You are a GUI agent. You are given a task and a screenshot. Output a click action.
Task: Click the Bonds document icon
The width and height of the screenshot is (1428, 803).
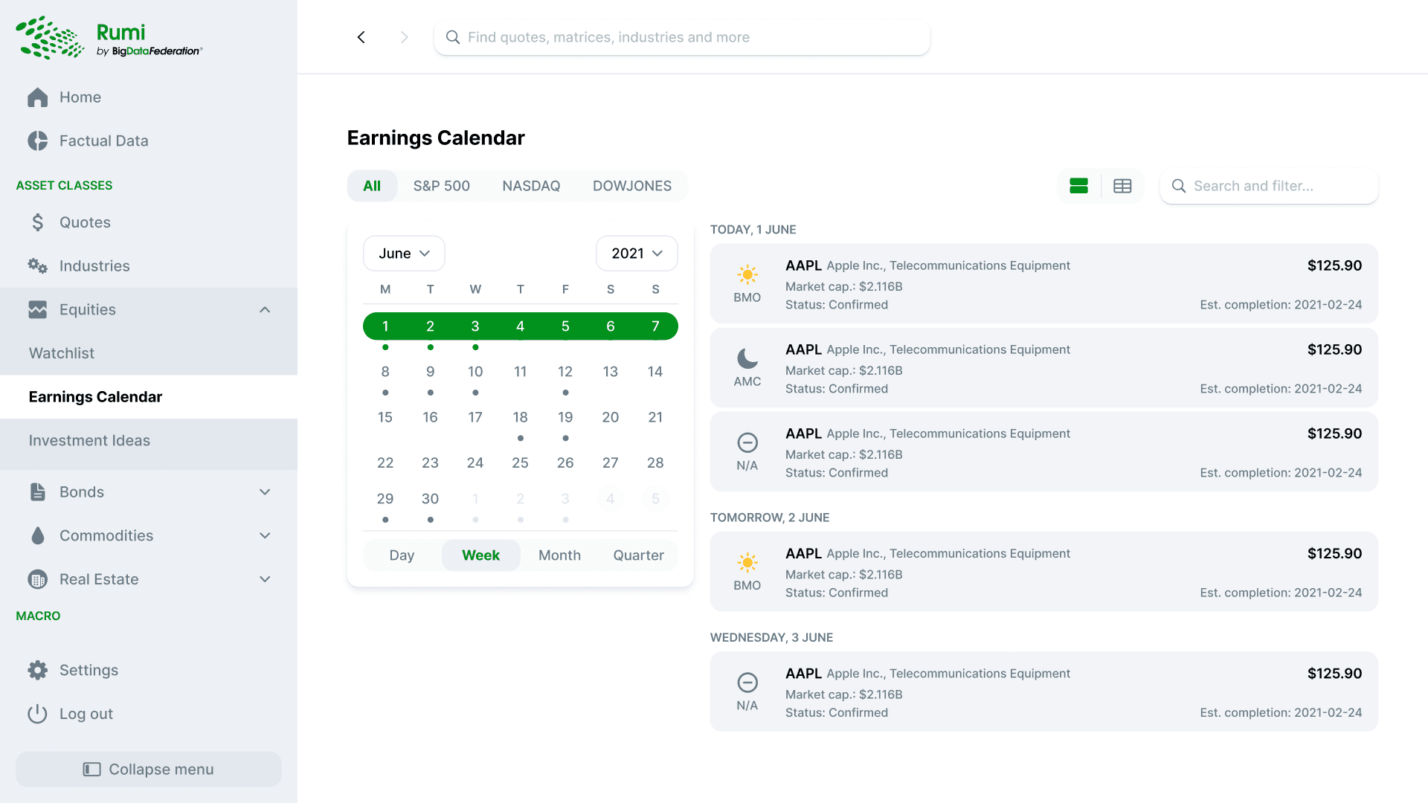point(38,492)
